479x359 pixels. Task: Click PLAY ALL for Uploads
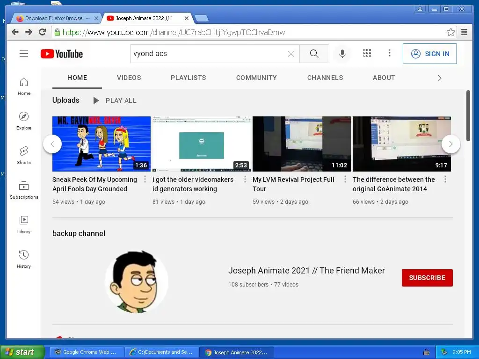coord(115,101)
